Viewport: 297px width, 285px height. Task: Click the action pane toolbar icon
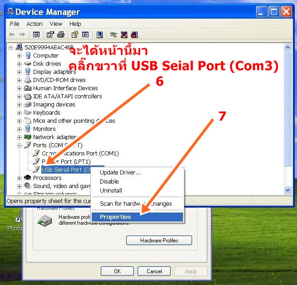[85, 34]
